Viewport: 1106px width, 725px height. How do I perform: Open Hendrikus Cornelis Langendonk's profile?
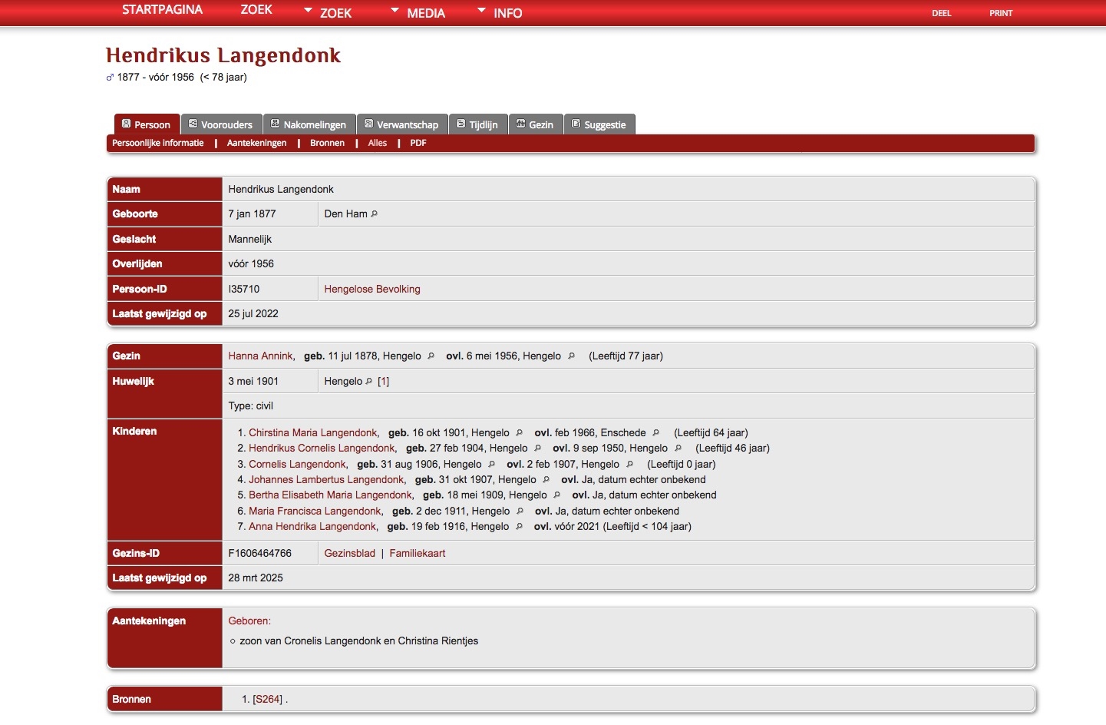322,449
